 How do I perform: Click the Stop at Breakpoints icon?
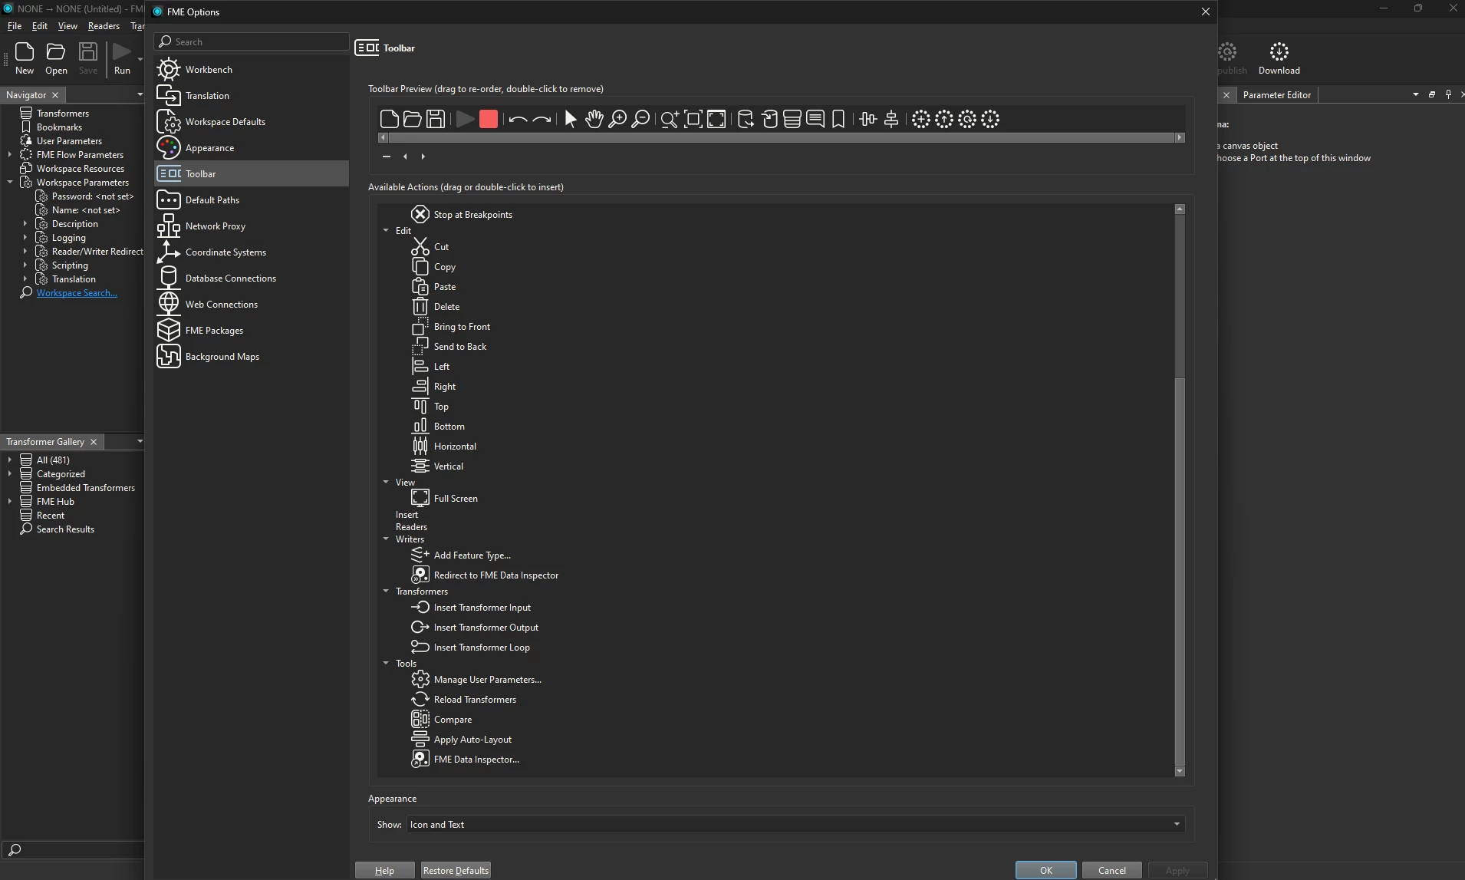[420, 215]
